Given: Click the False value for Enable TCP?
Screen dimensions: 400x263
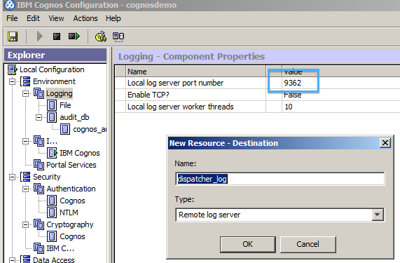Looking at the screenshot, I should (x=292, y=95).
